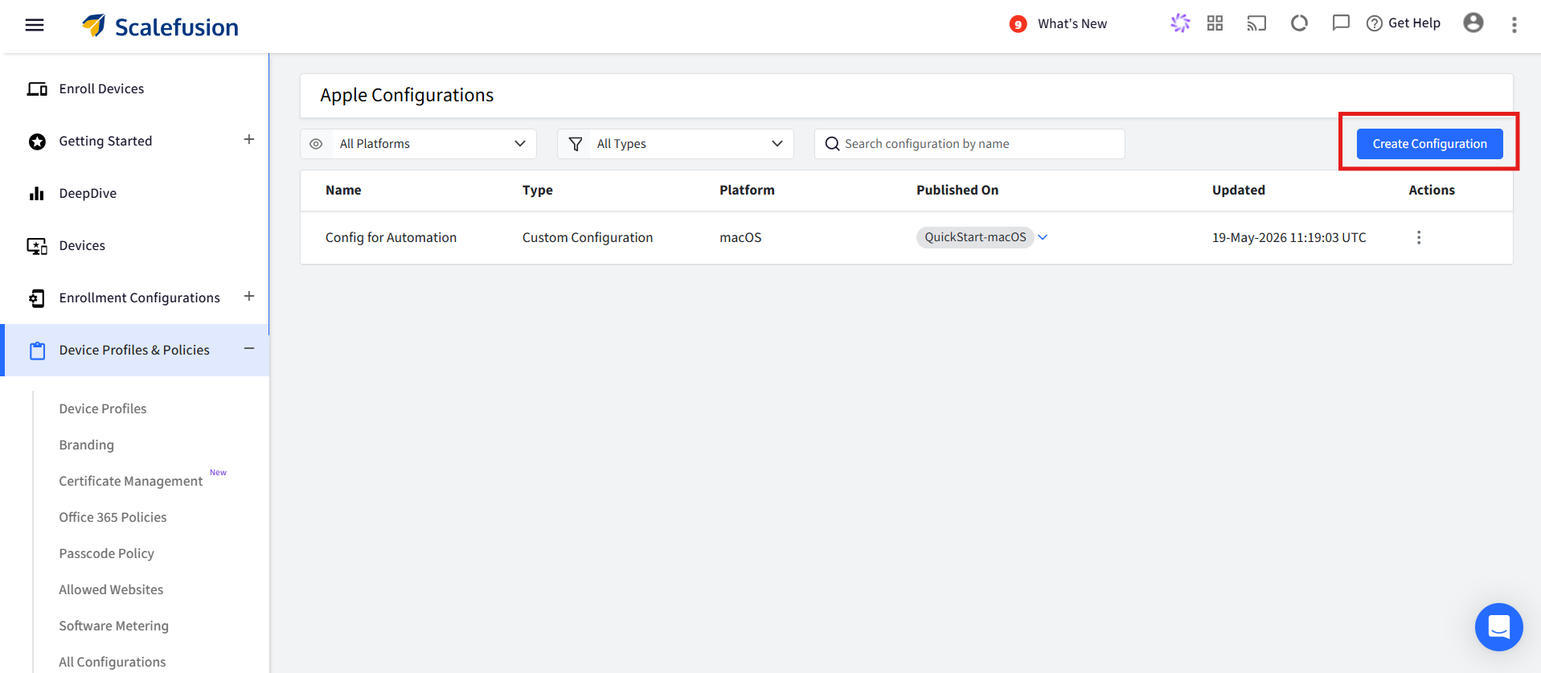Open the header three-dot more menu
Screen dimensions: 1541x673
click(1514, 25)
